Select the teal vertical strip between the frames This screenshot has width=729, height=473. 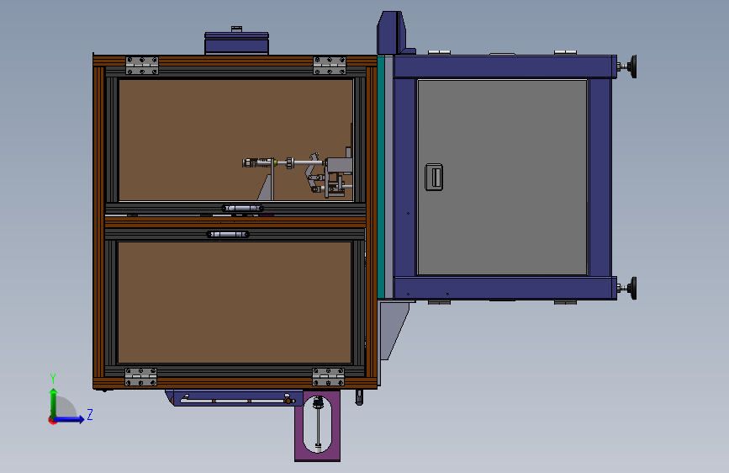tap(381, 177)
